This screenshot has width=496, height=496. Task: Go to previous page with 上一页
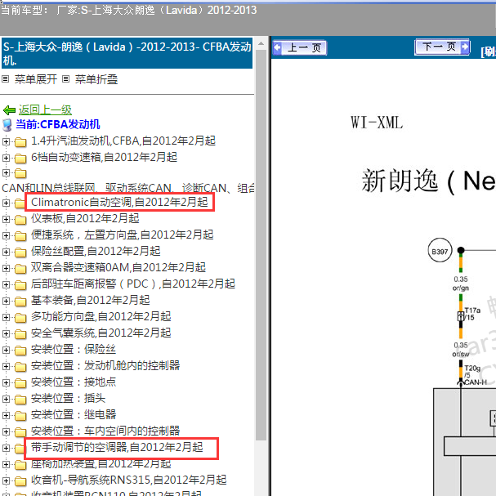pyautogui.click(x=300, y=47)
